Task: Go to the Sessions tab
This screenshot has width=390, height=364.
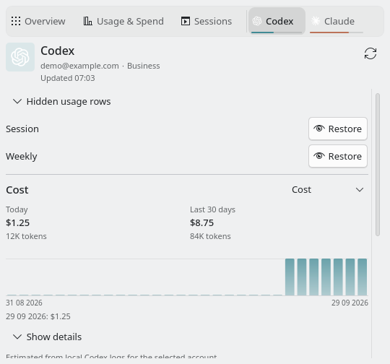Action: point(207,21)
